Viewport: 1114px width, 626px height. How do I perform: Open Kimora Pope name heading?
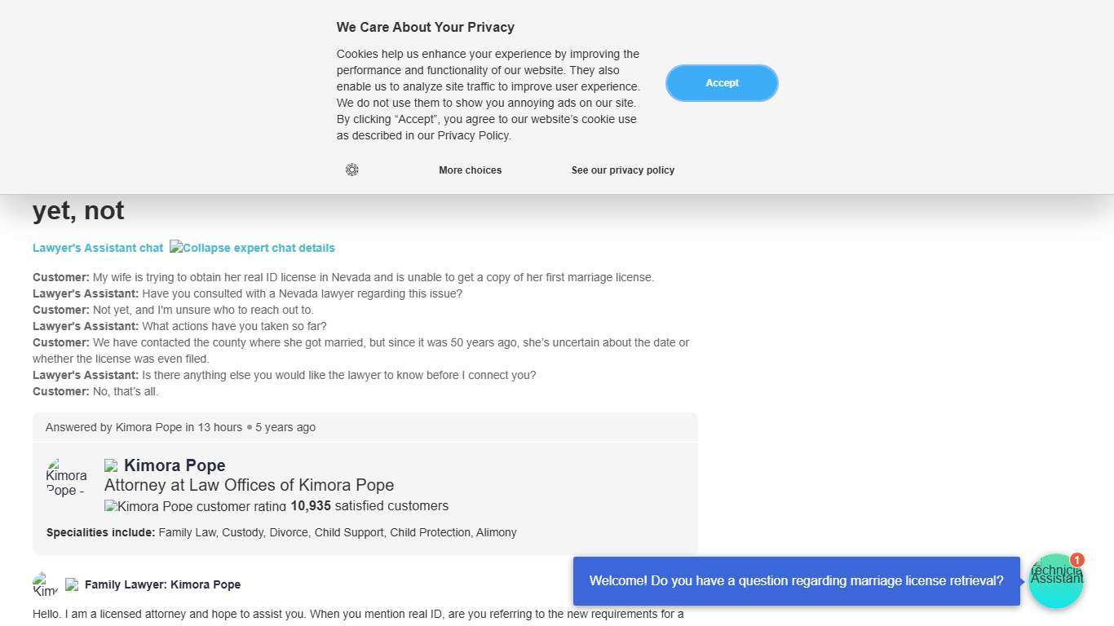[175, 465]
